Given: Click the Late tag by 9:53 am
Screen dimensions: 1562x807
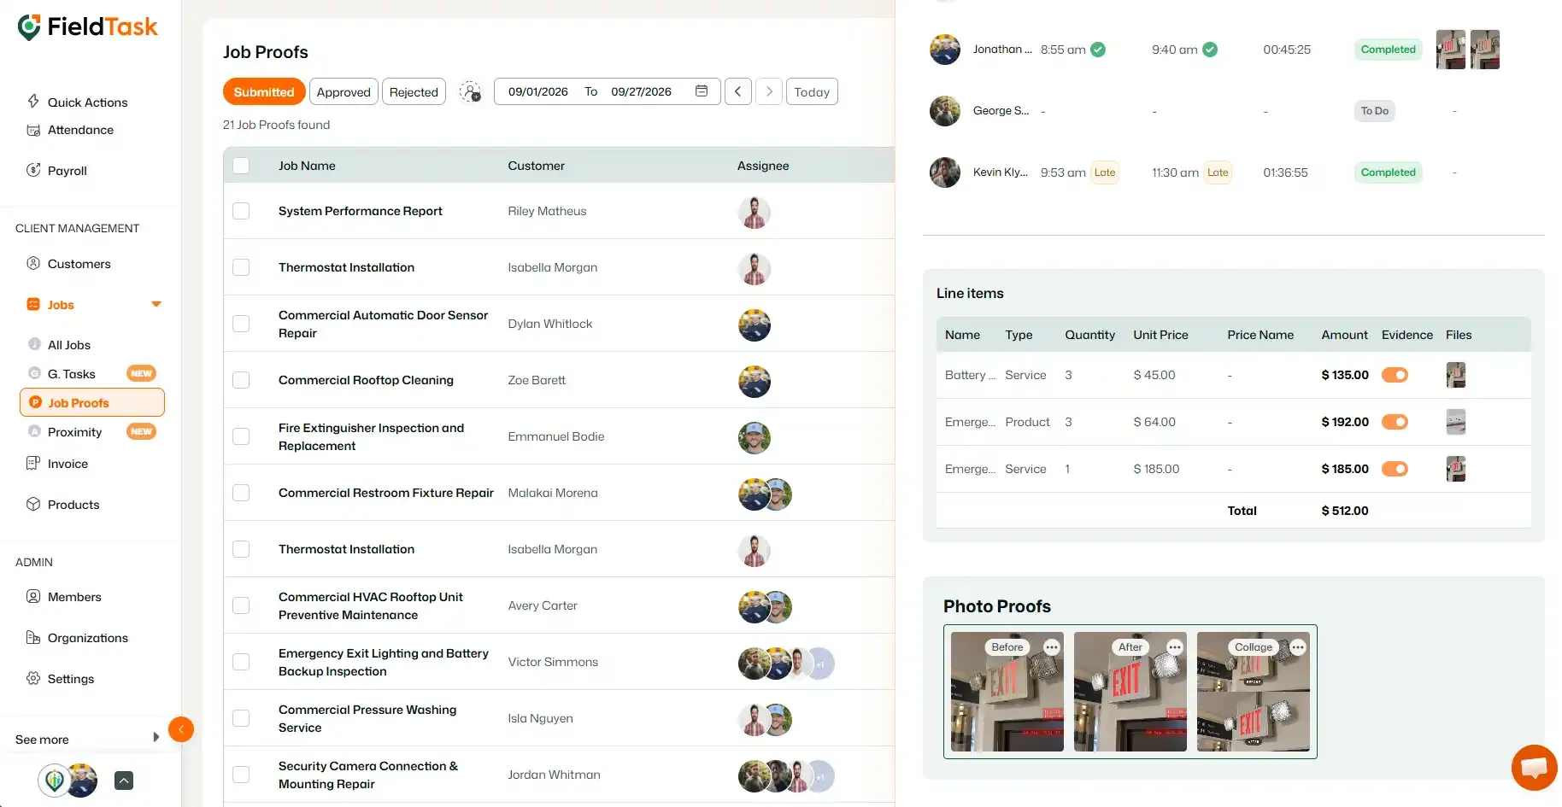Looking at the screenshot, I should click(x=1105, y=173).
